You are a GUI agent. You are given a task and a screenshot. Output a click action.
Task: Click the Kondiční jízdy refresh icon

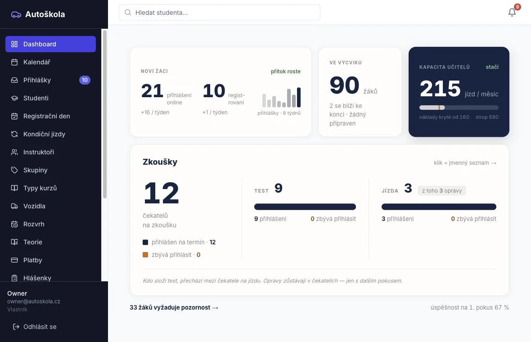(14, 134)
